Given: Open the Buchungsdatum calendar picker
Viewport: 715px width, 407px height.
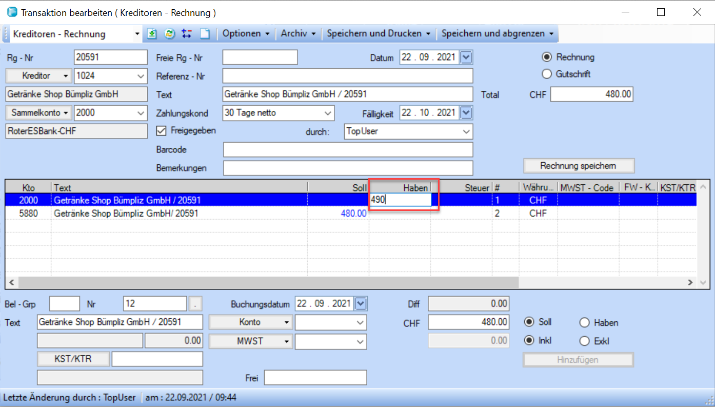Looking at the screenshot, I should [x=361, y=304].
